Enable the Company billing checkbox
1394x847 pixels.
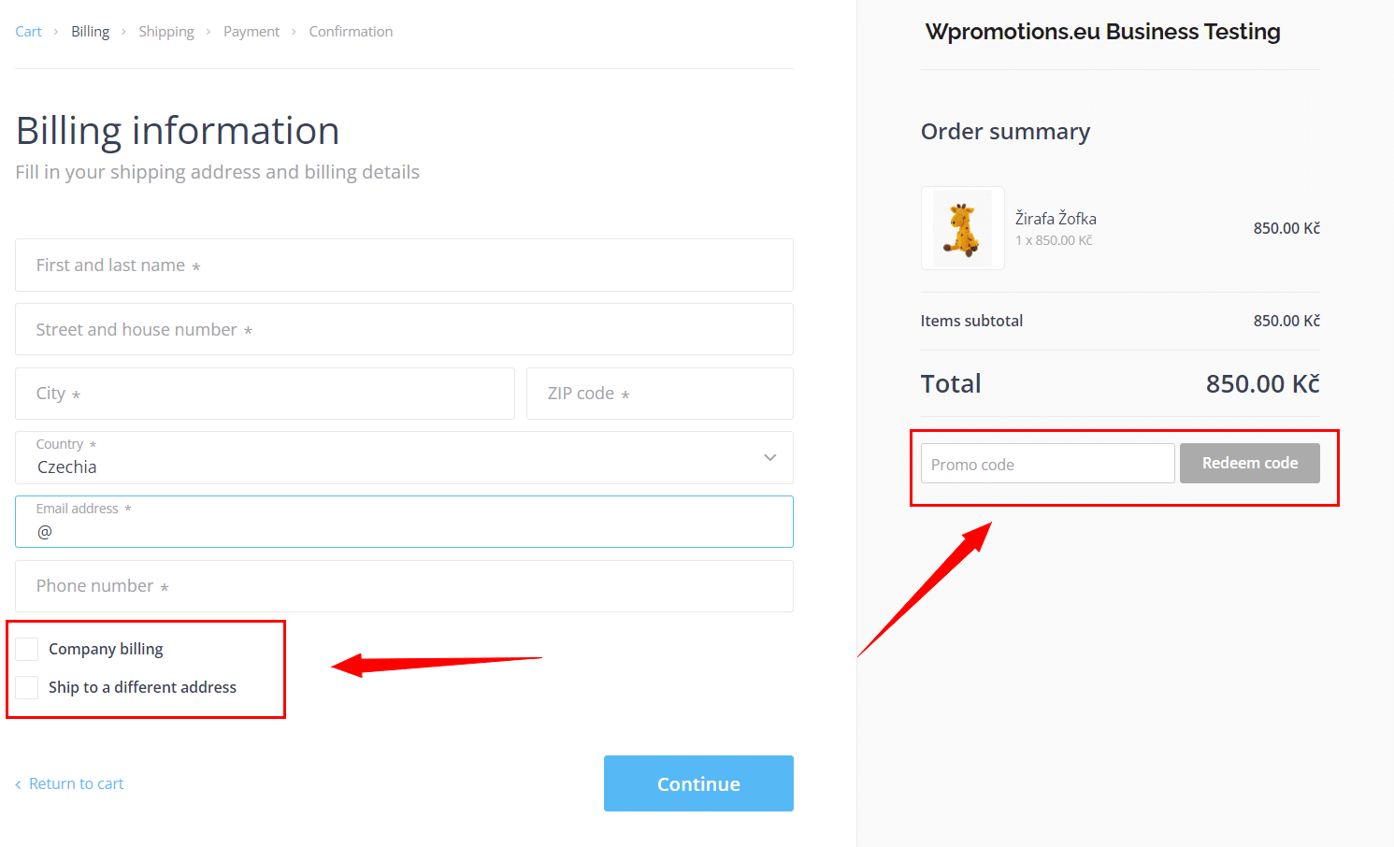[x=27, y=649]
